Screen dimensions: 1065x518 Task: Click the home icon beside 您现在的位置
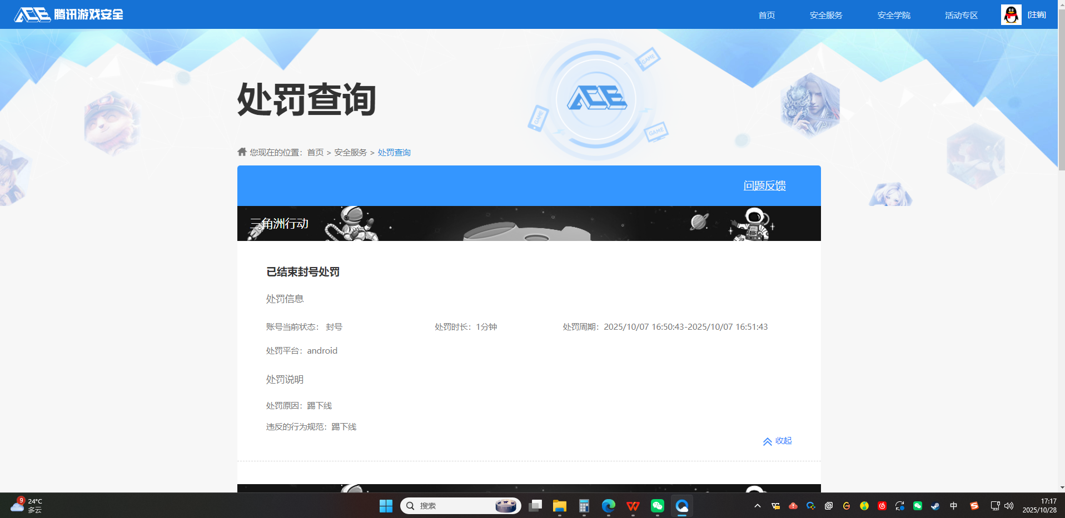(242, 152)
